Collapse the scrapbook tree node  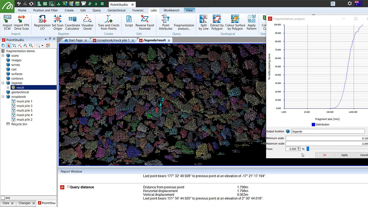[x=3, y=97]
